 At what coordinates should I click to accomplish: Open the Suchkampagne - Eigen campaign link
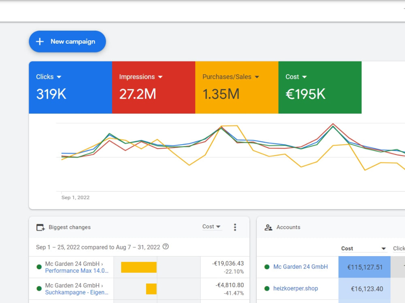(77, 292)
